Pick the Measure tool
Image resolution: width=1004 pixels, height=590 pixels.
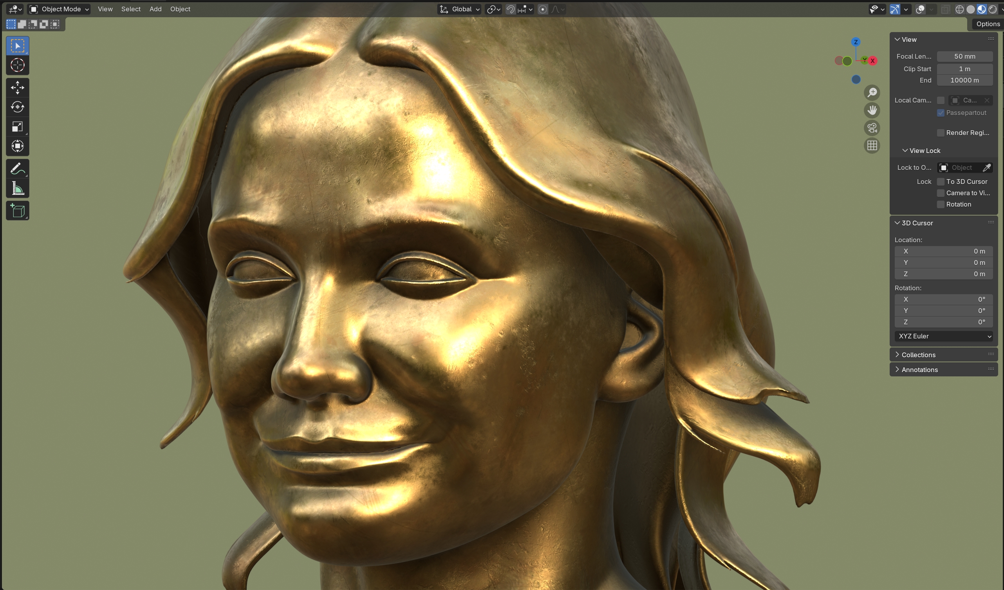[x=18, y=188]
